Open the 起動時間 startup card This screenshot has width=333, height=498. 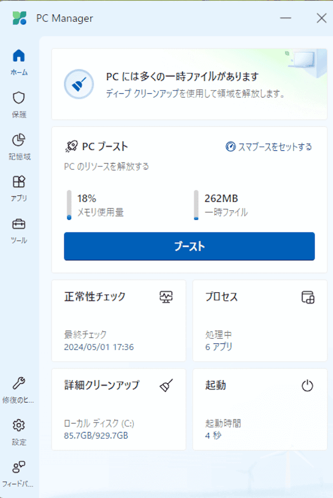point(259,409)
